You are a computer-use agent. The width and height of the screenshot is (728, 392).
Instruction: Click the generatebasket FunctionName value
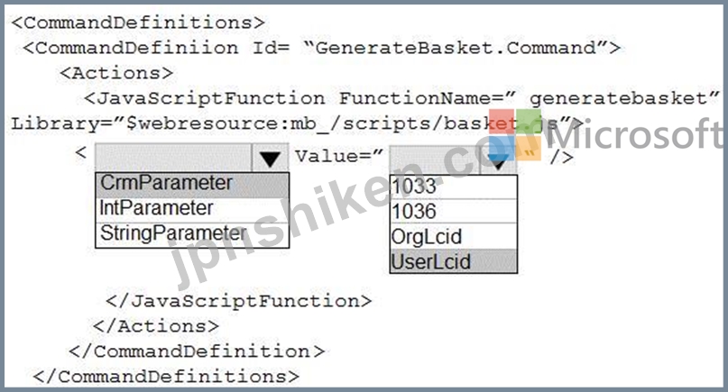[624, 98]
